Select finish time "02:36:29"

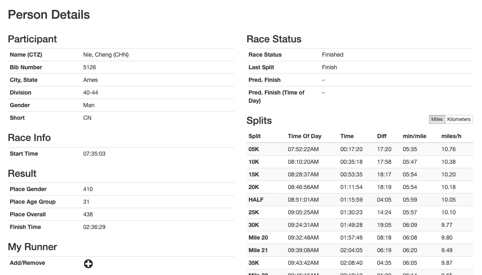coord(94,227)
